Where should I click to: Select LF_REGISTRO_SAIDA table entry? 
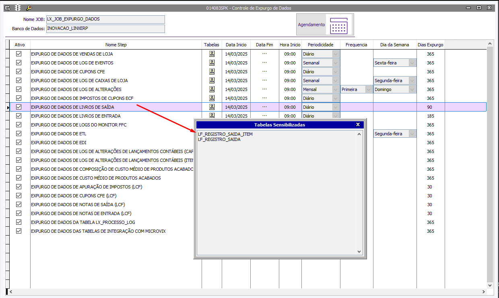(219, 139)
